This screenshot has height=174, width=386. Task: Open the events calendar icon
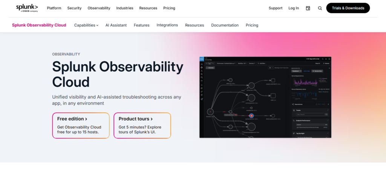[308, 8]
